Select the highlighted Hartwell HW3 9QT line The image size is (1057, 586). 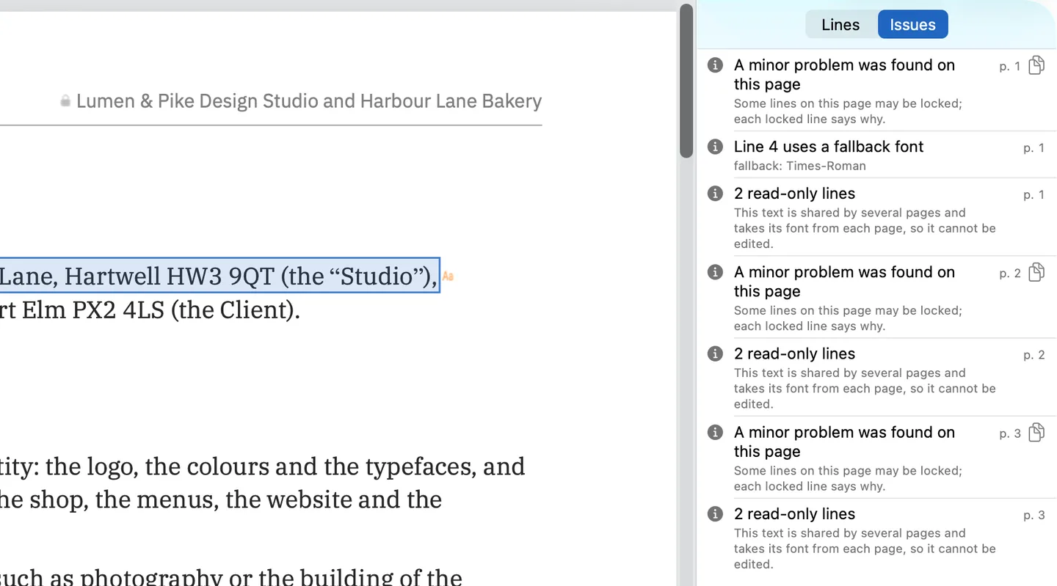point(219,275)
